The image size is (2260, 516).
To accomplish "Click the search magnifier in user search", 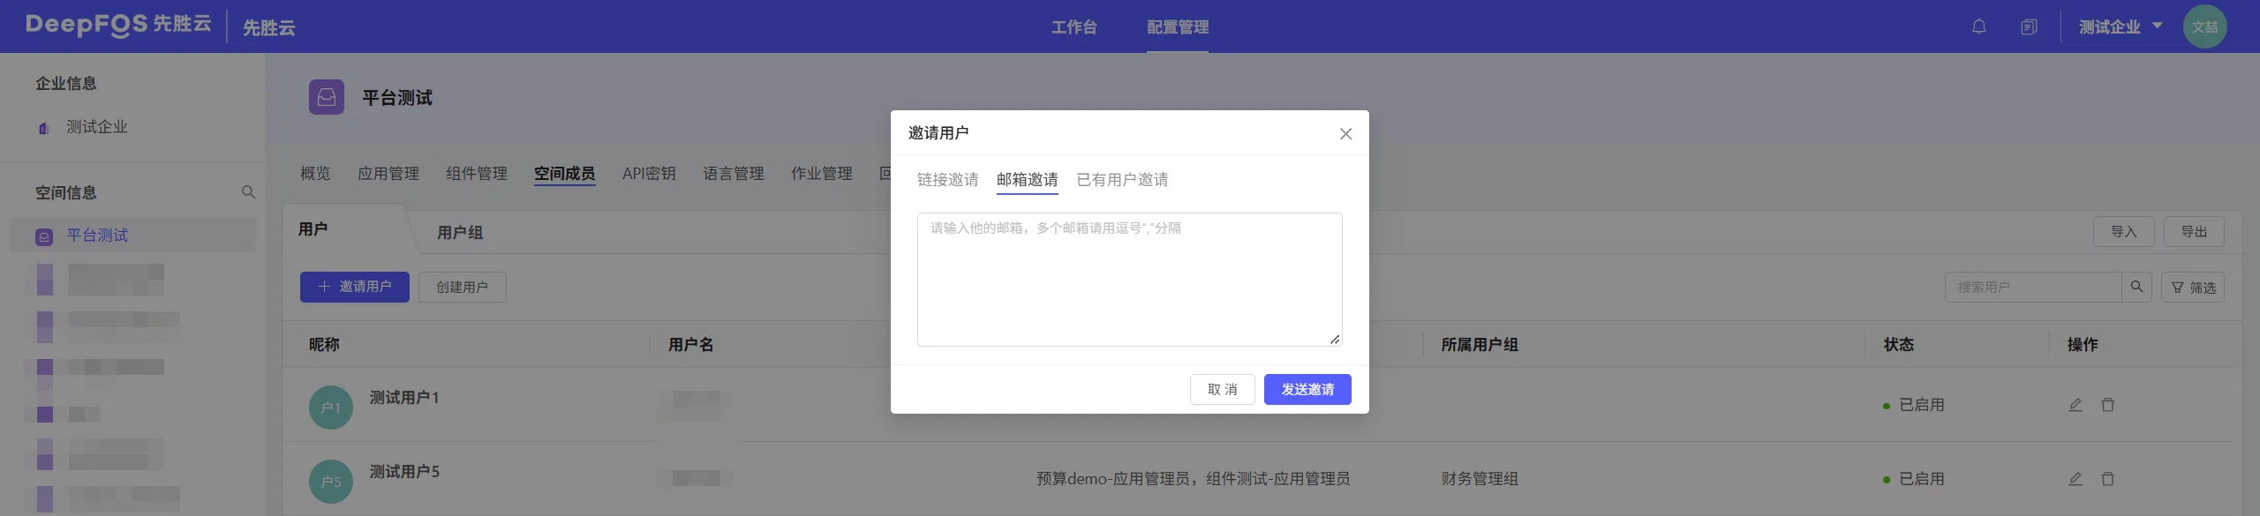I will coord(2136,287).
